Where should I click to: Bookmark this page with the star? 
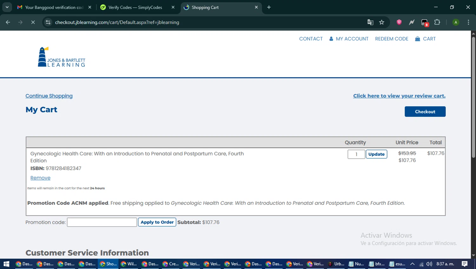point(382,22)
